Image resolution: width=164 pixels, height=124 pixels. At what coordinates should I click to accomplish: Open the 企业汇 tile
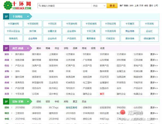pos(149,31)
